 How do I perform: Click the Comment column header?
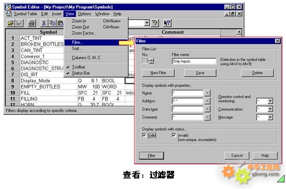pos(173,32)
